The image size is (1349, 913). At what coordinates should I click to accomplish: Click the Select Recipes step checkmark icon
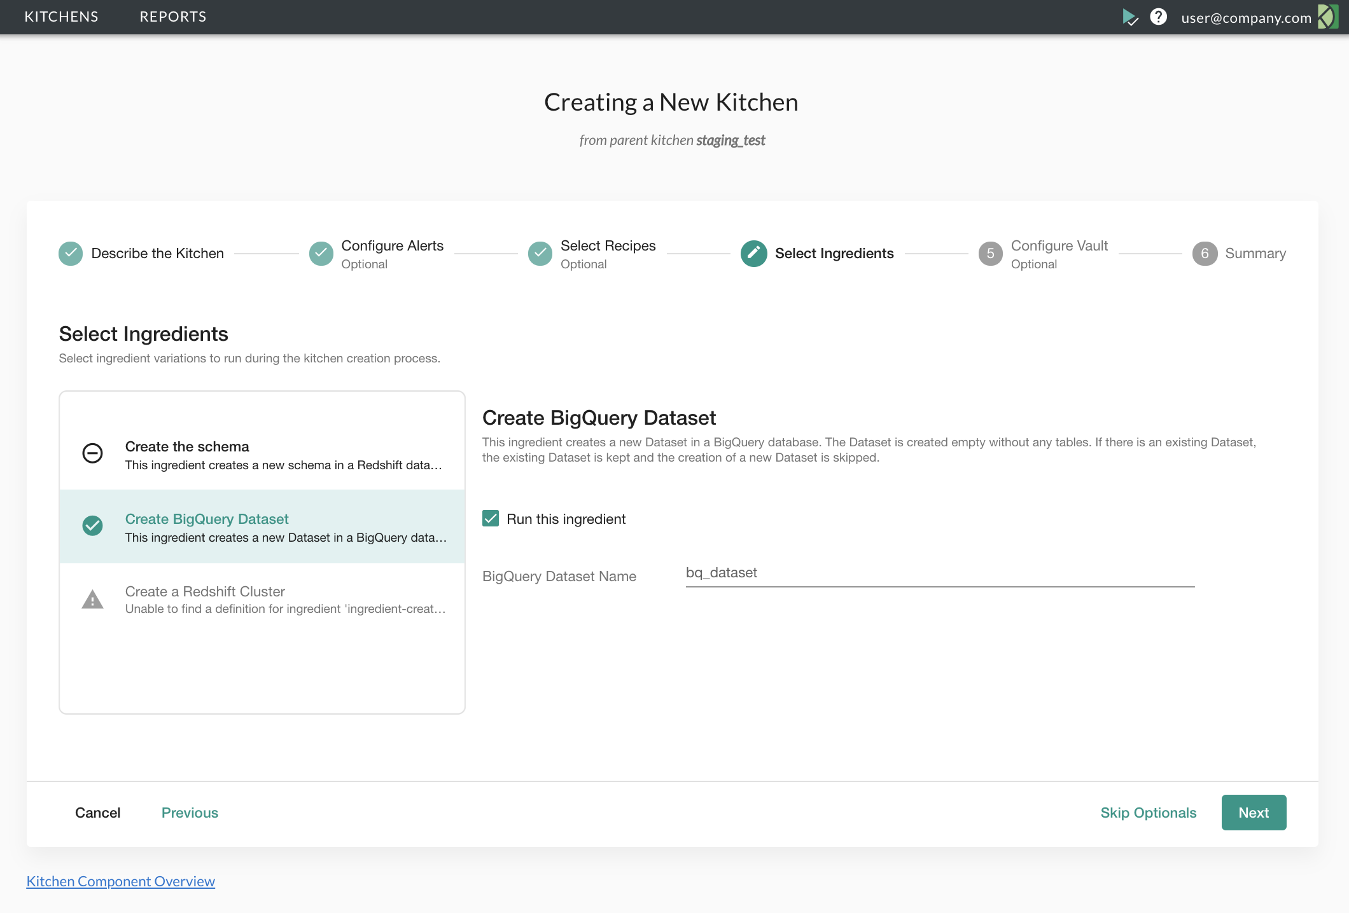[540, 254]
